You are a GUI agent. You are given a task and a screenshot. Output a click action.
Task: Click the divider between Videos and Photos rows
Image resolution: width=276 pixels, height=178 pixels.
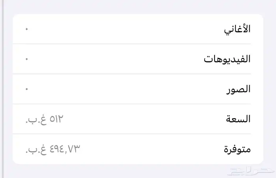(138, 74)
